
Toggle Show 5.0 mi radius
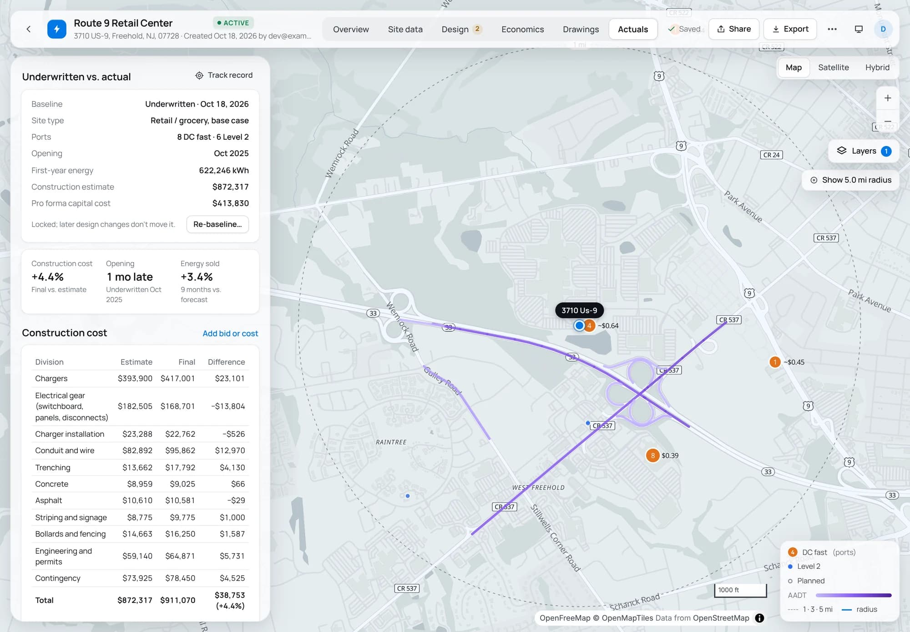point(850,180)
